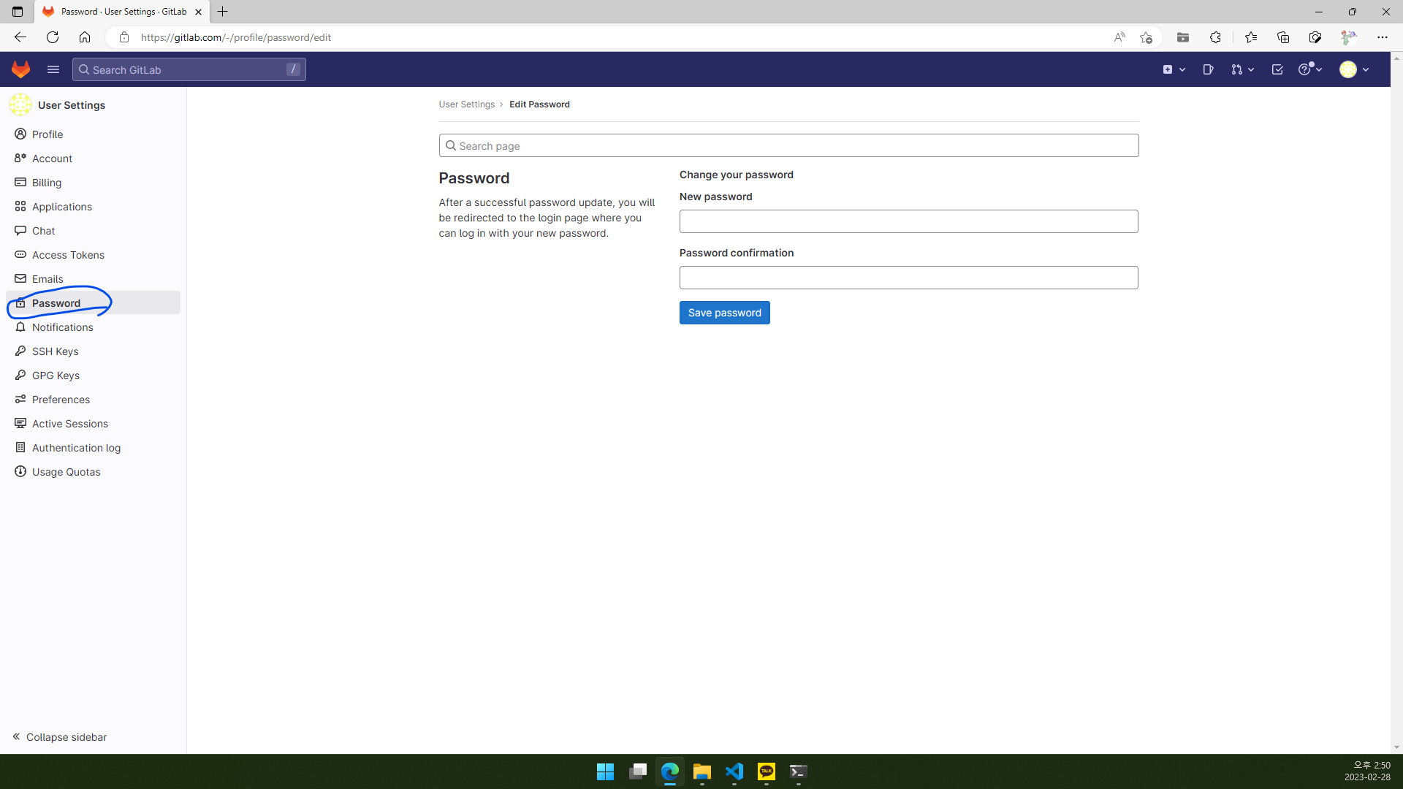
Task: Click Save password button
Action: pyautogui.click(x=725, y=312)
